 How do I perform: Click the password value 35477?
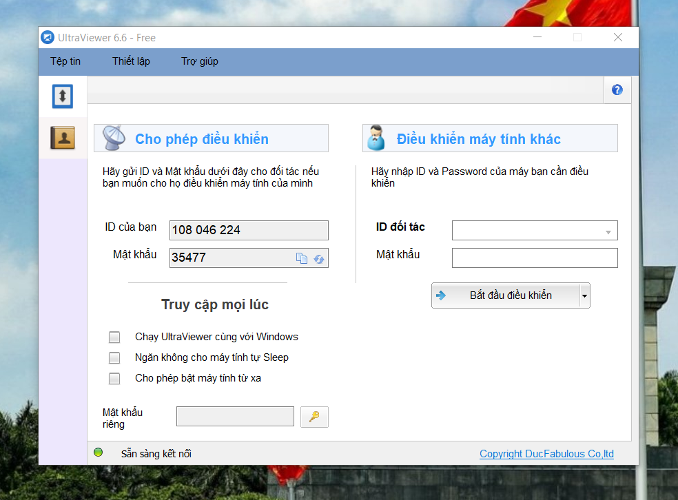click(x=189, y=258)
